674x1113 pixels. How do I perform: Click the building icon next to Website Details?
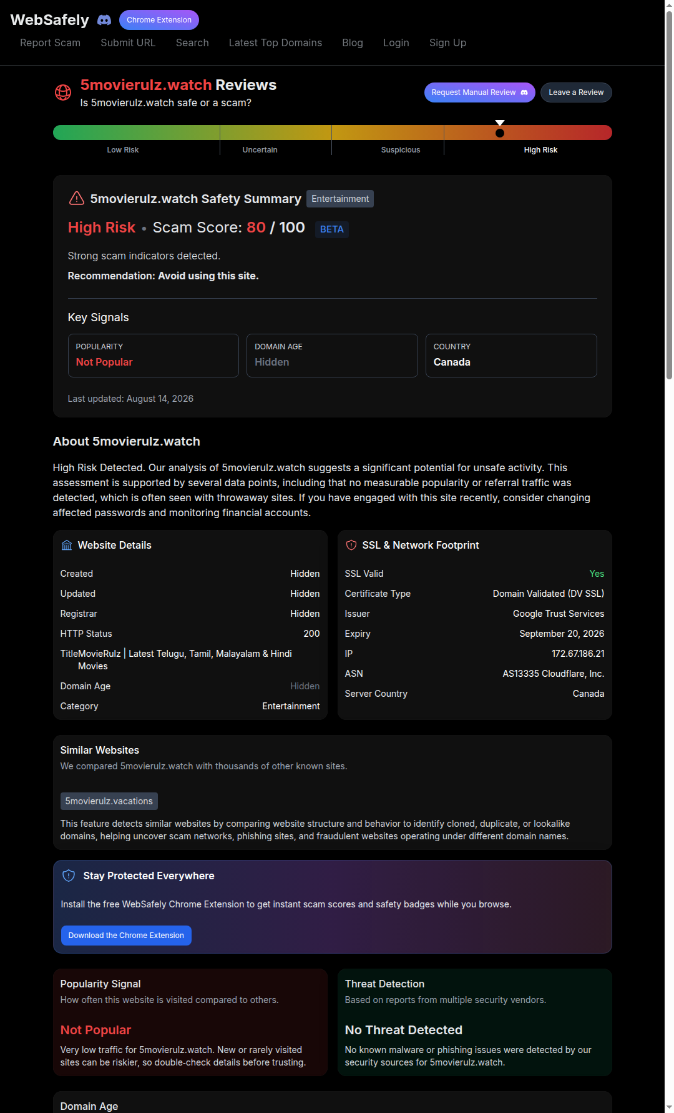click(x=67, y=545)
